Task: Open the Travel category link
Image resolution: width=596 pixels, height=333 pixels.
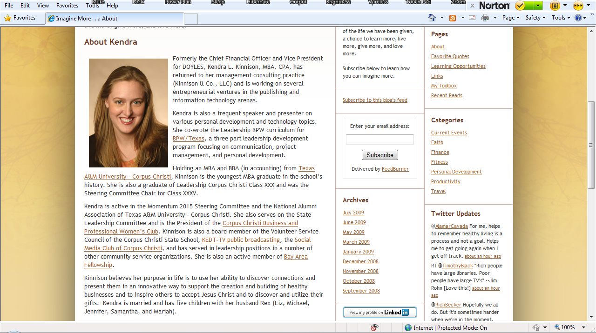Action: (x=438, y=191)
